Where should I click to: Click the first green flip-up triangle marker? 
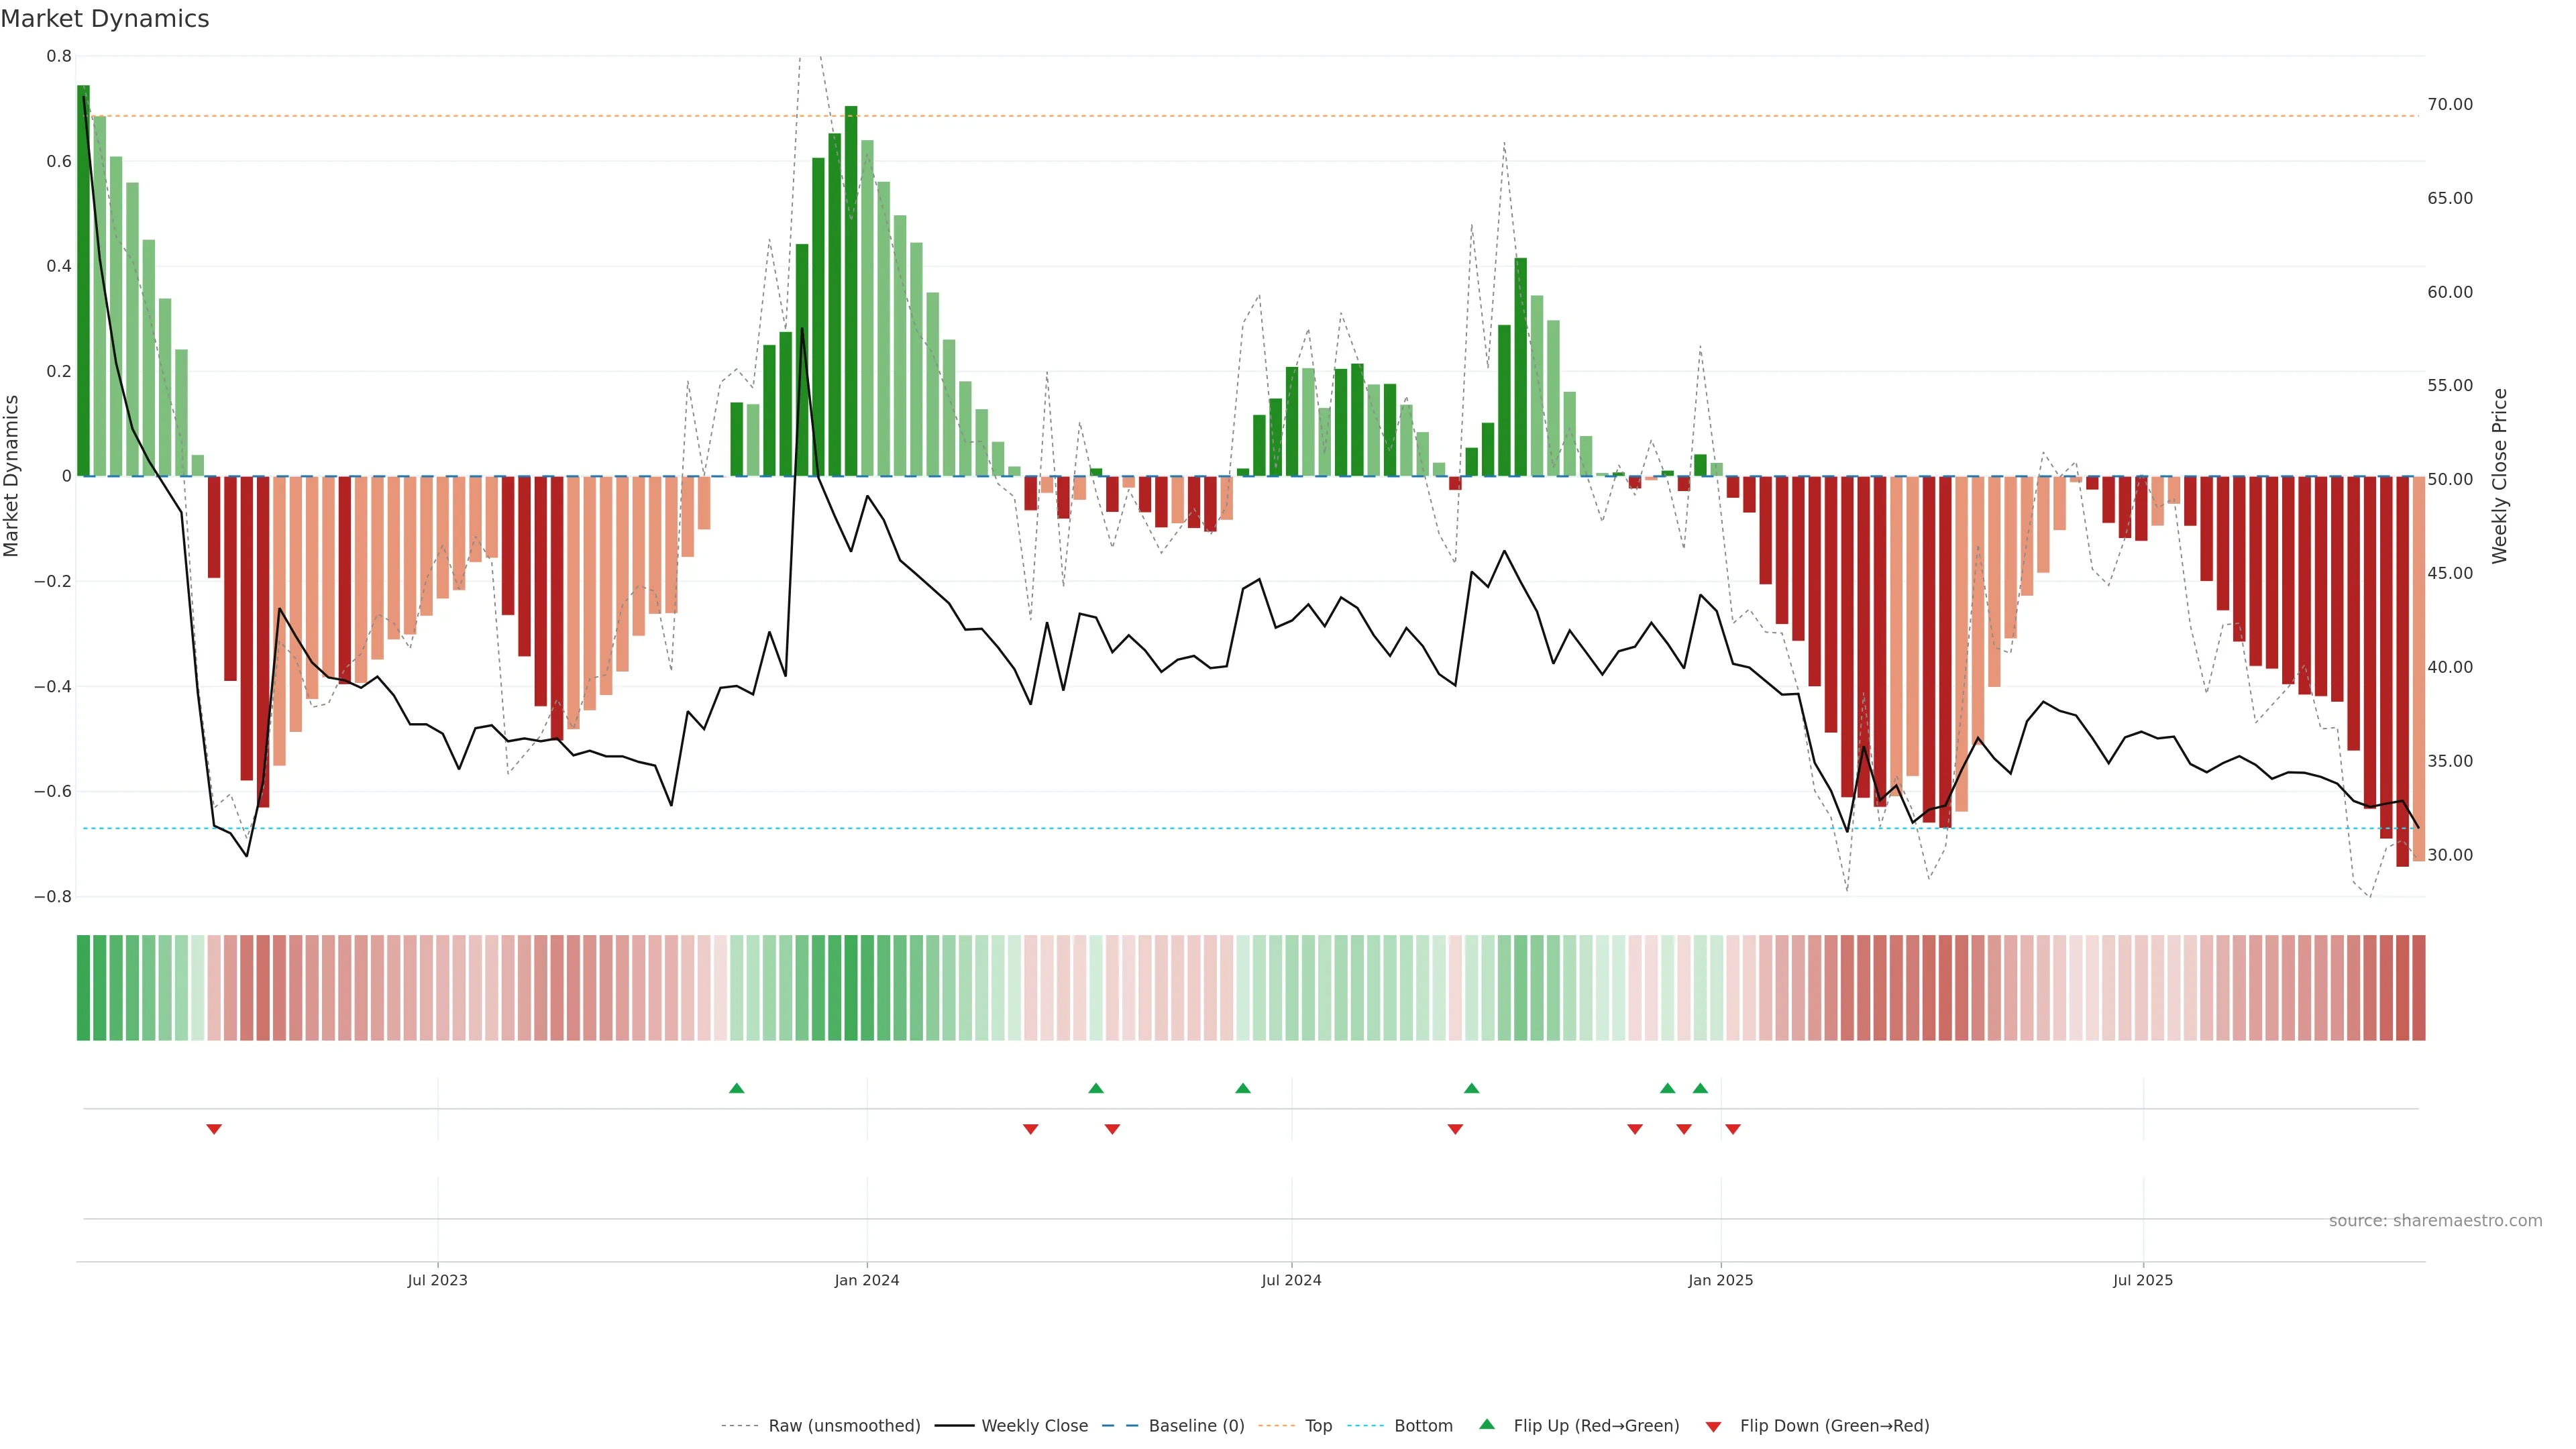click(737, 1088)
